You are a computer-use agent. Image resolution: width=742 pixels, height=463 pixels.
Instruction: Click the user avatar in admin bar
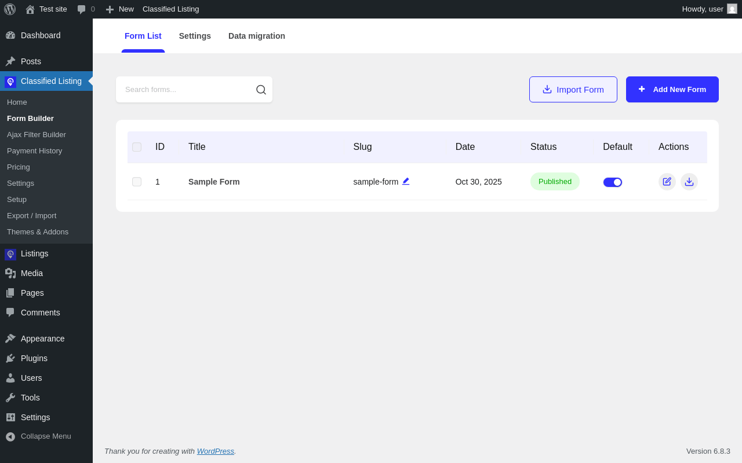(732, 9)
